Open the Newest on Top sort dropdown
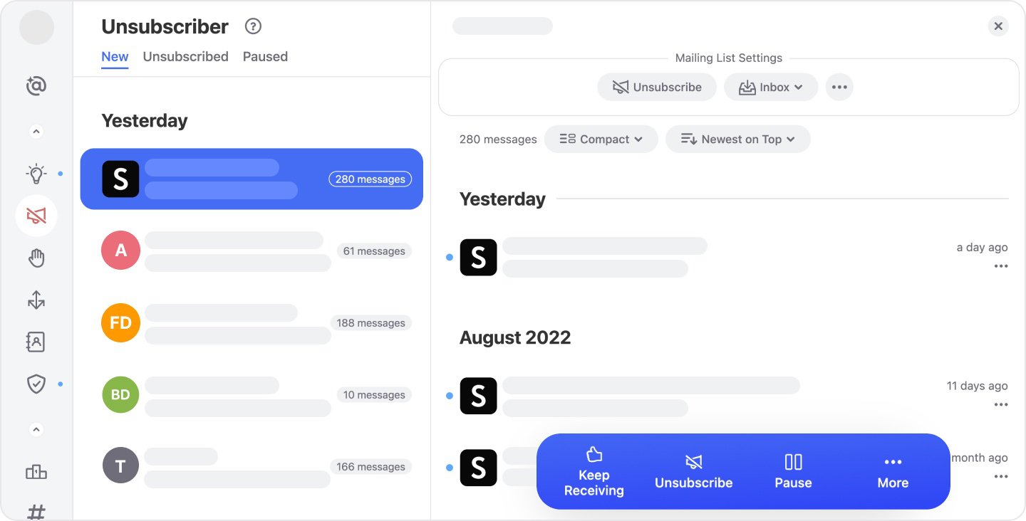Screen dimensions: 1026x521 pyautogui.click(x=737, y=139)
